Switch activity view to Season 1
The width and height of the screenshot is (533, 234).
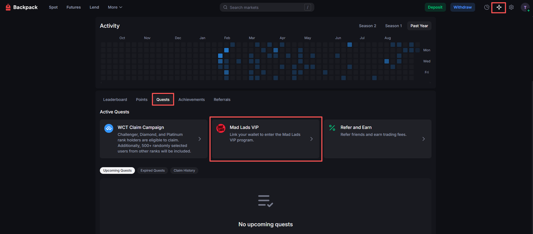click(x=393, y=26)
